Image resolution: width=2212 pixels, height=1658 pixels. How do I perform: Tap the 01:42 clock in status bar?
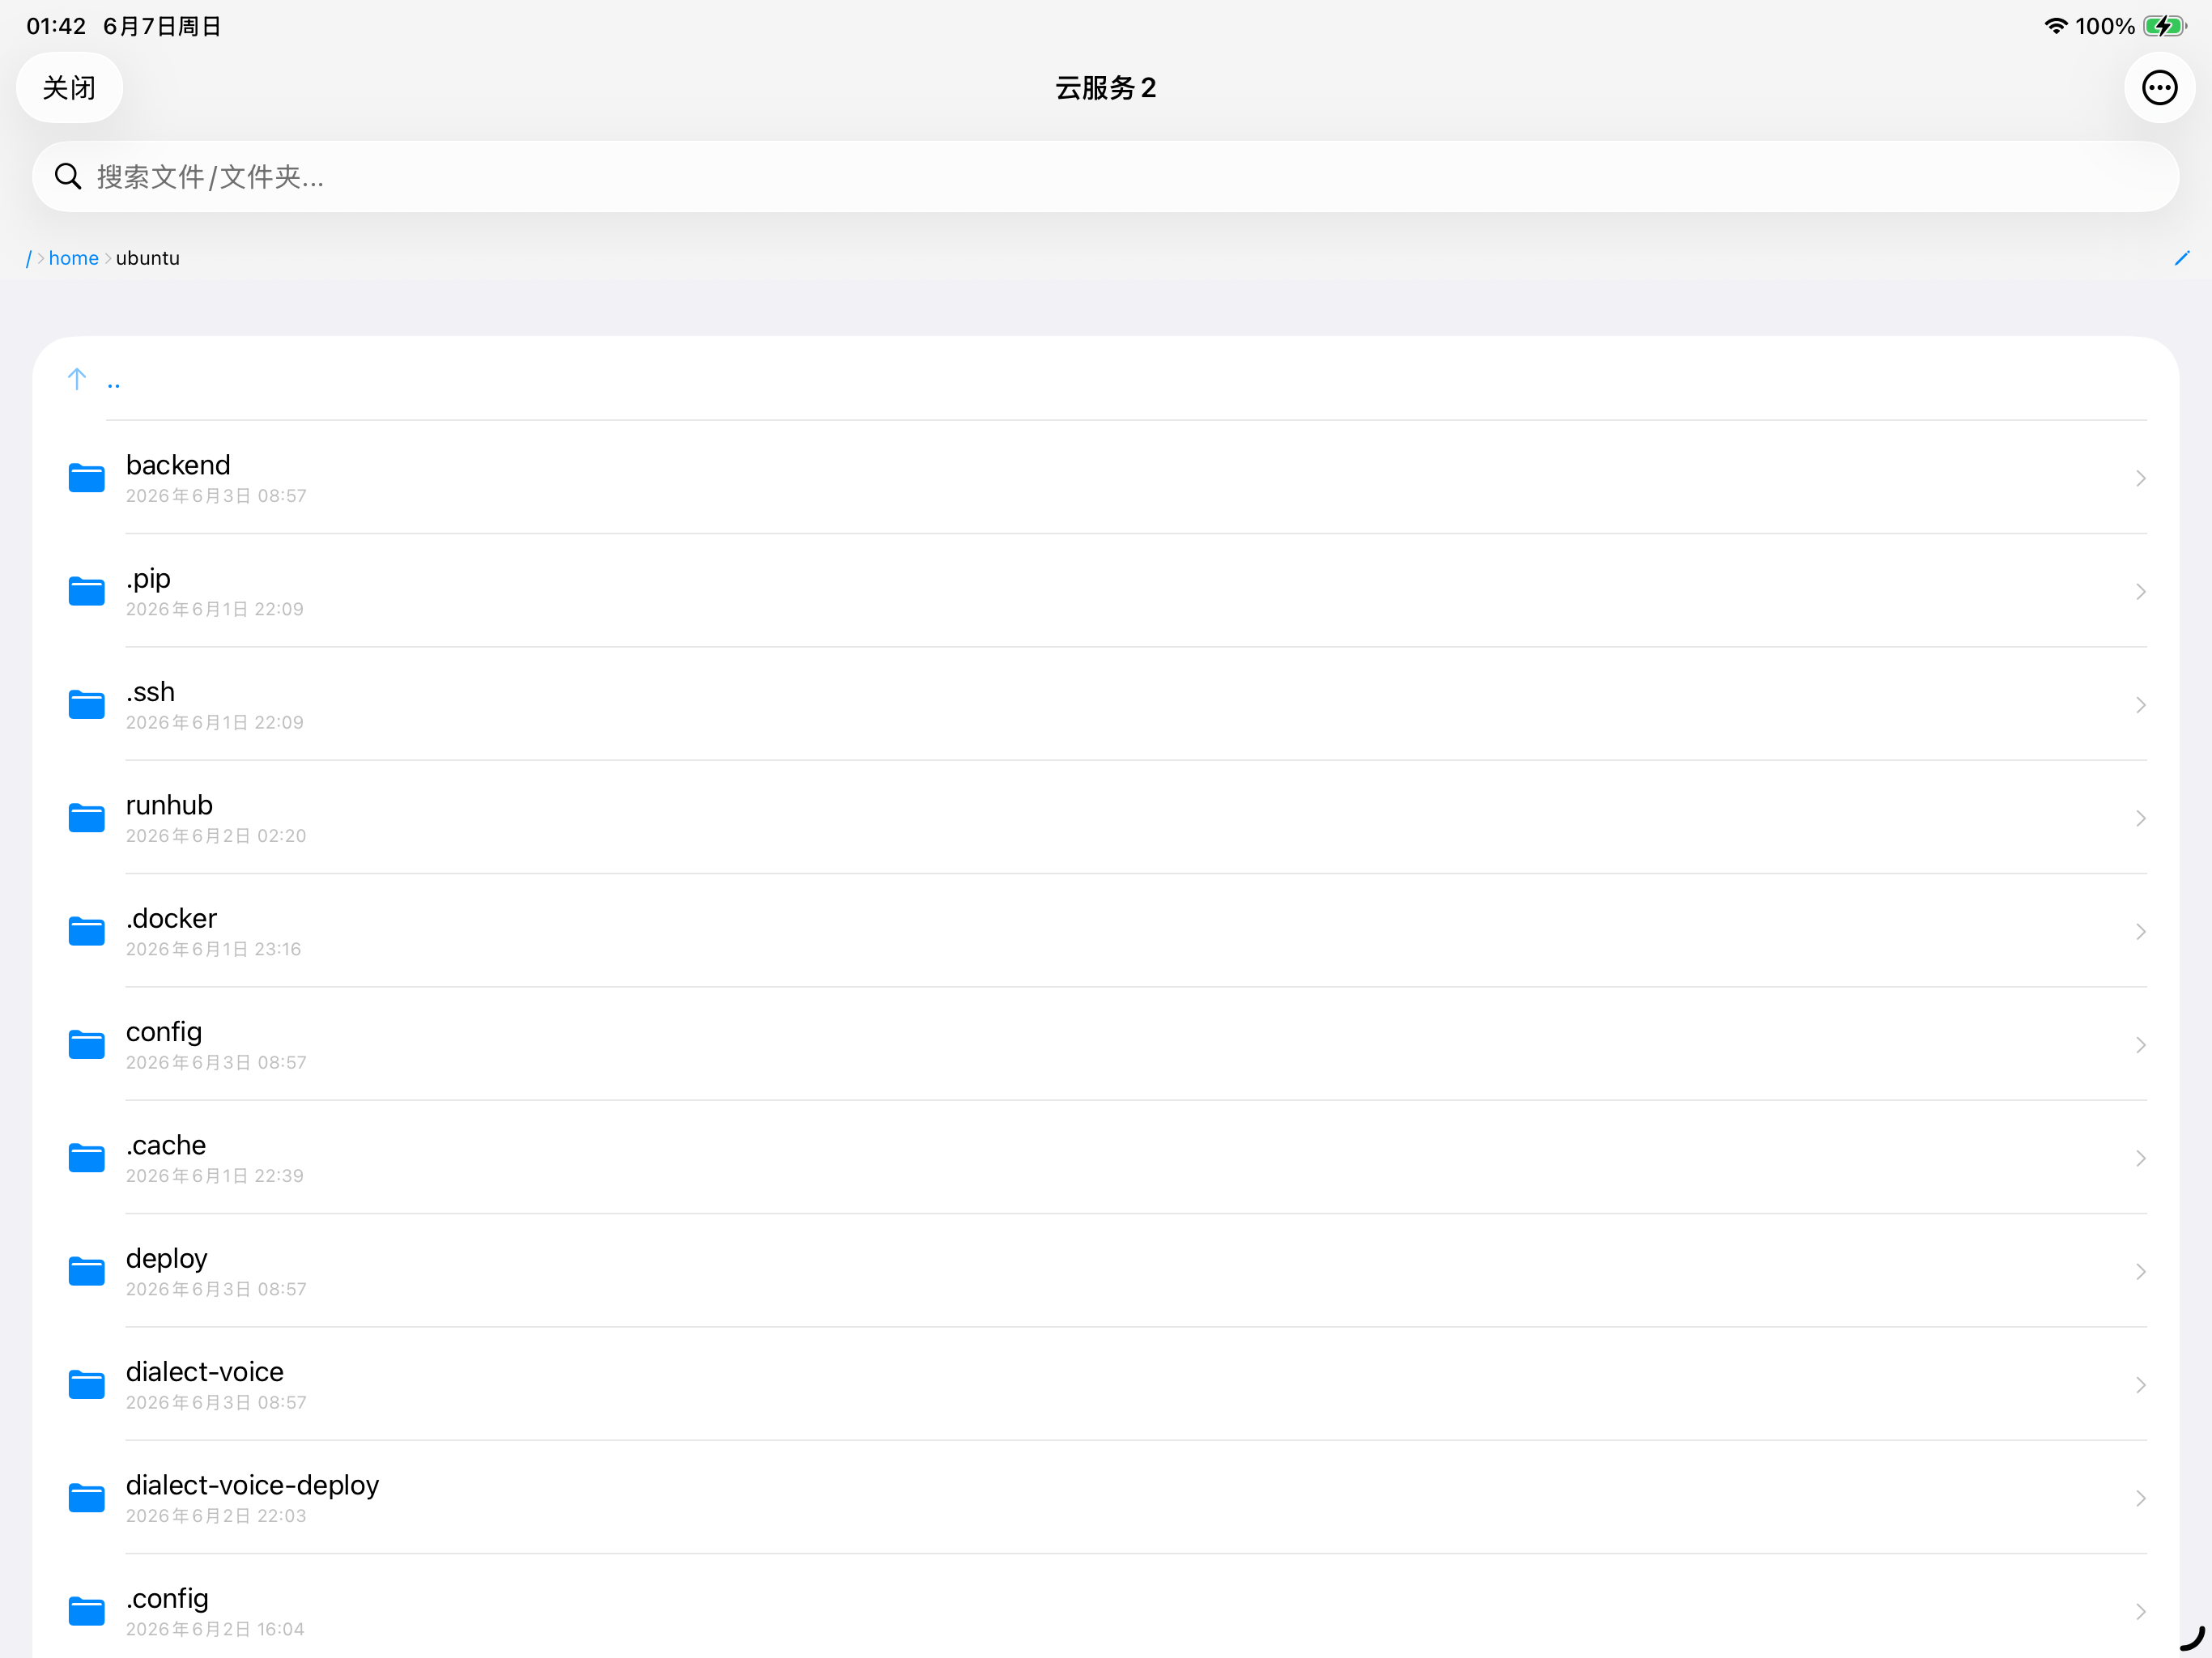pos(56,26)
